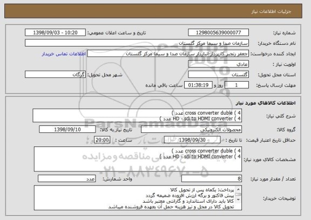Click the remaining time field 01:38:19
The image size is (311, 220).
[x=198, y=85]
